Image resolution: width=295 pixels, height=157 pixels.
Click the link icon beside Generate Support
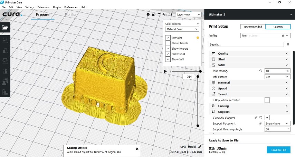(x=256, y=118)
